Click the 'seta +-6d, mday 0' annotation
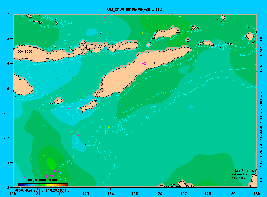Screen dimensions: 267x197 (x=244, y=171)
